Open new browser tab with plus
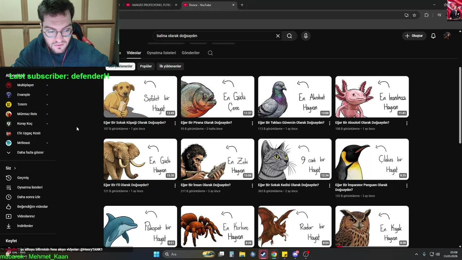Viewport: 462px width, 260px height. point(242,5)
